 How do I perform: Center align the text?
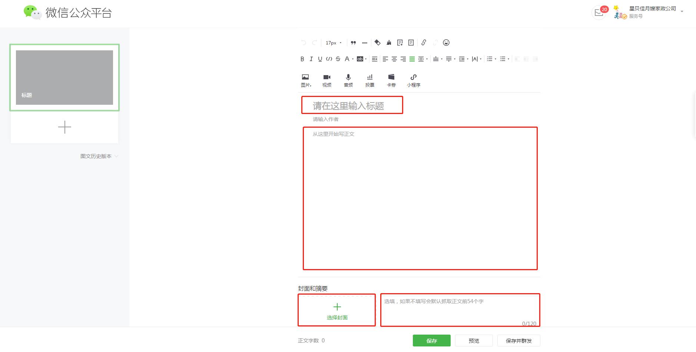pos(394,59)
